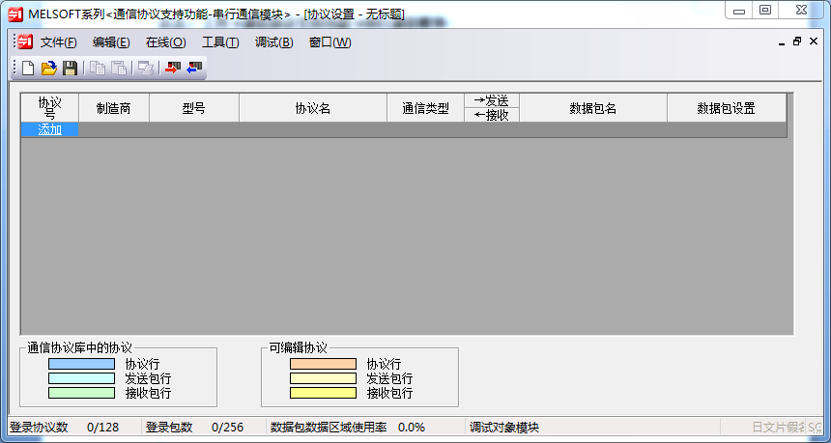
Task: Click the Copy toolbar icon
Action: click(x=98, y=68)
